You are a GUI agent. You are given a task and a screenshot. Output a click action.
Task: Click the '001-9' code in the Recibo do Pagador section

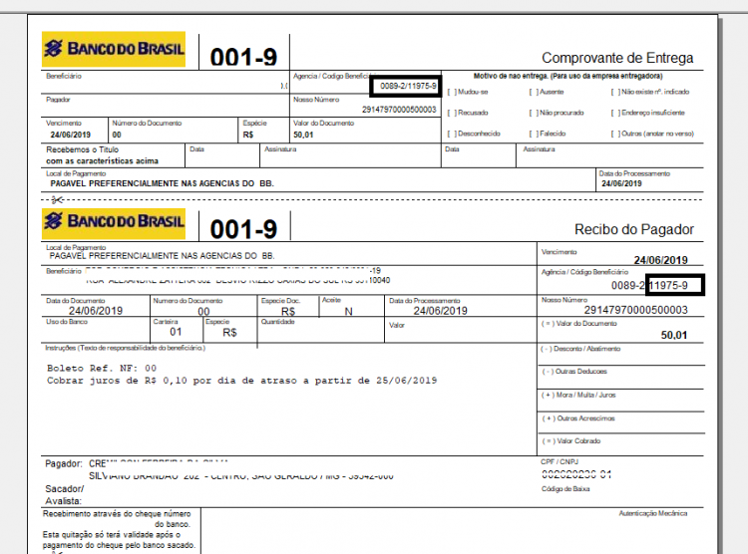(243, 229)
